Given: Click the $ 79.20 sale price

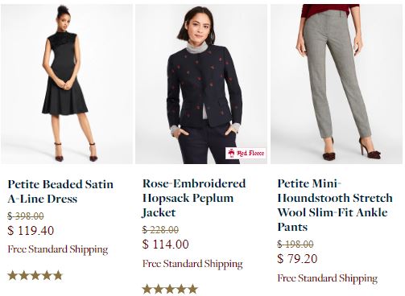Looking at the screenshot, I should point(297,258).
